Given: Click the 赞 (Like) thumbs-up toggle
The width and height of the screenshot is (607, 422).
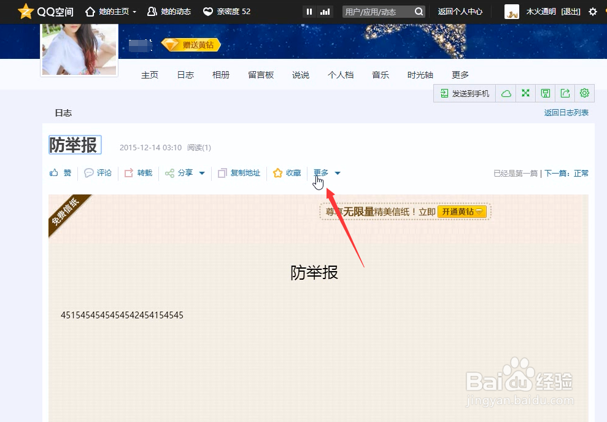Looking at the screenshot, I should coord(60,173).
